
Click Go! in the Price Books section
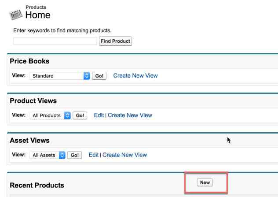[99, 76]
